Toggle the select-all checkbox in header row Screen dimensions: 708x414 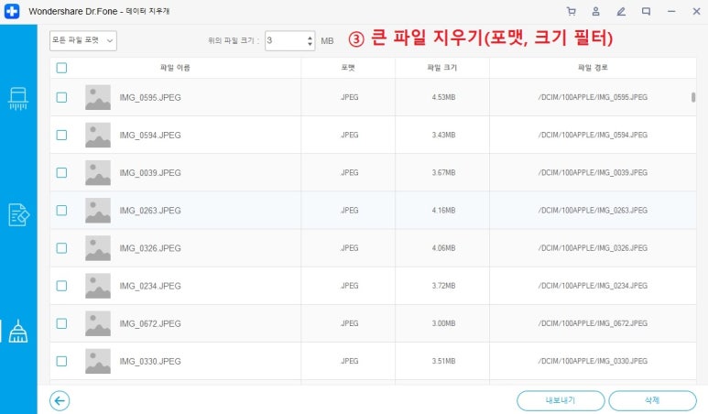tap(61, 68)
